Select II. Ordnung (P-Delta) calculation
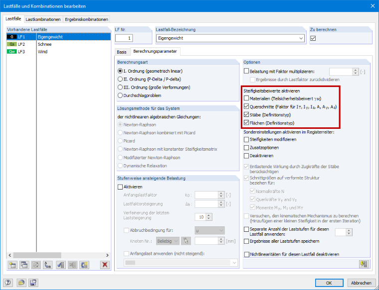 click(x=120, y=79)
